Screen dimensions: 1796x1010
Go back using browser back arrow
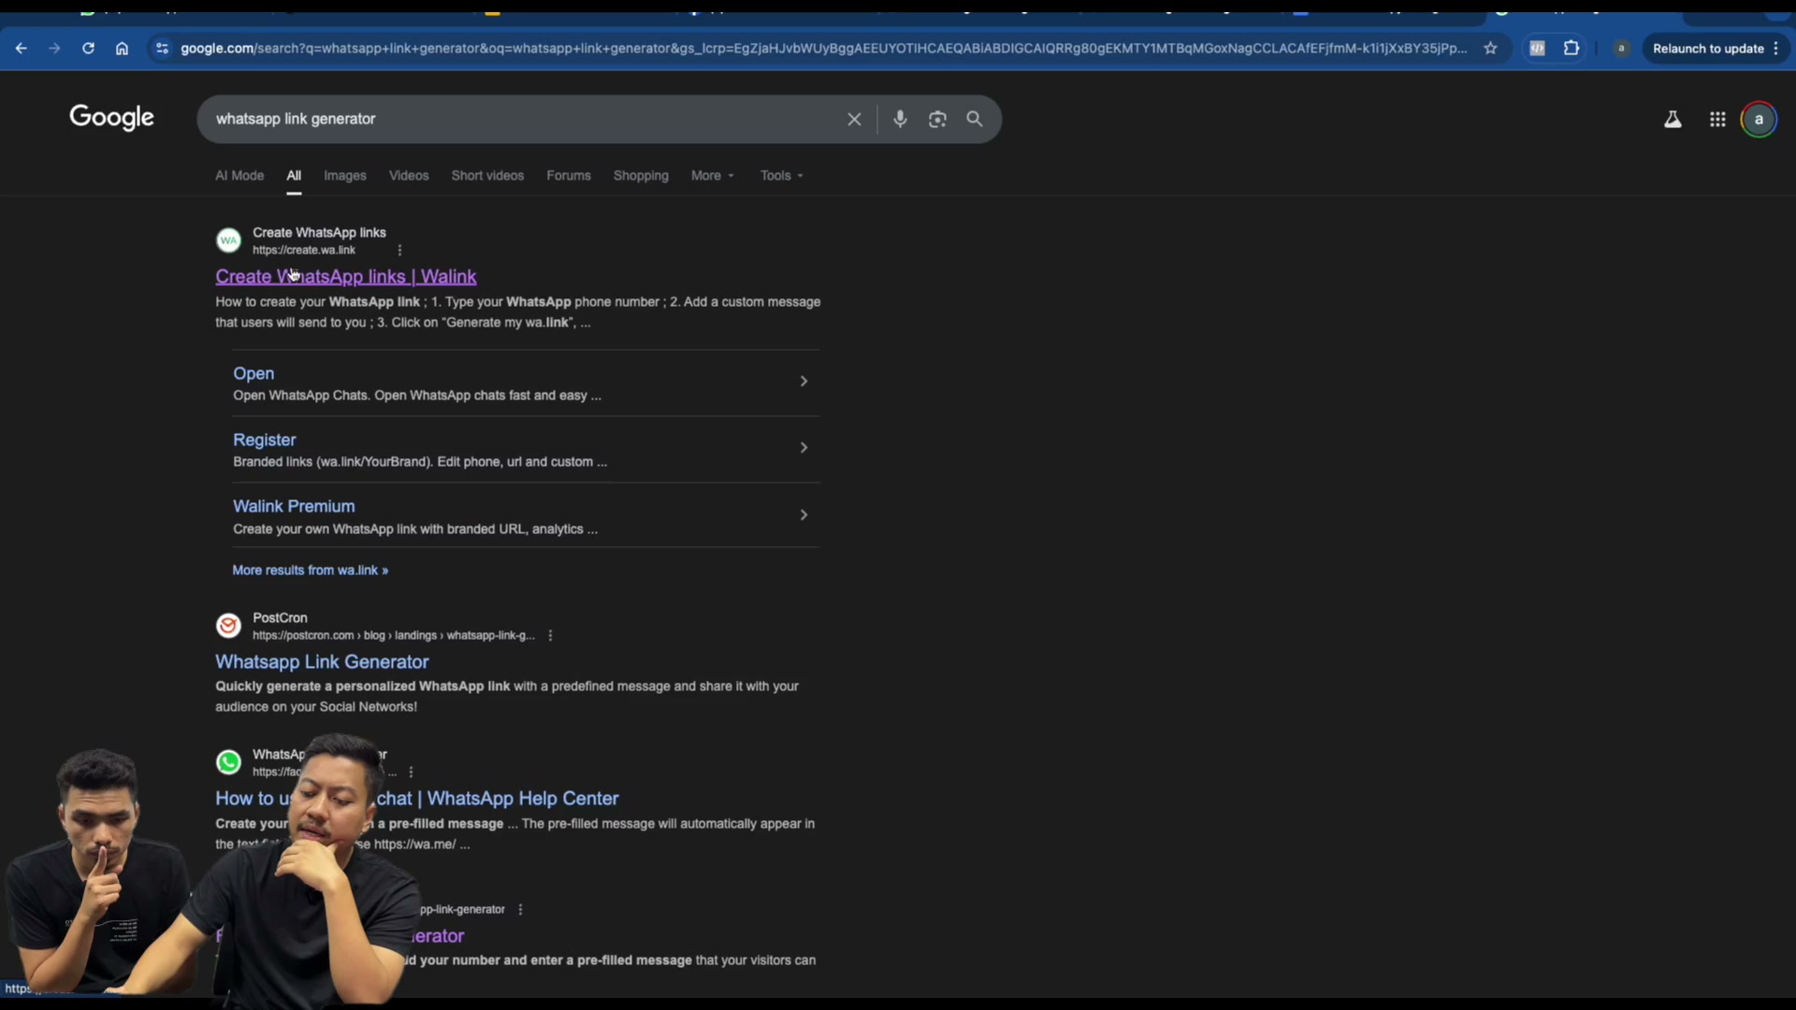coord(21,49)
